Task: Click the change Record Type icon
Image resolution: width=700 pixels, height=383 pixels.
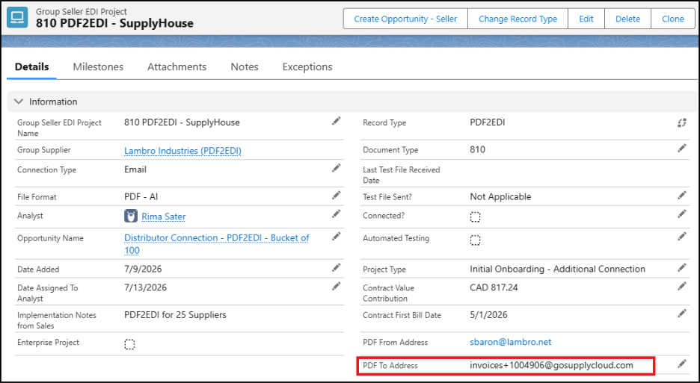Action: (682, 122)
